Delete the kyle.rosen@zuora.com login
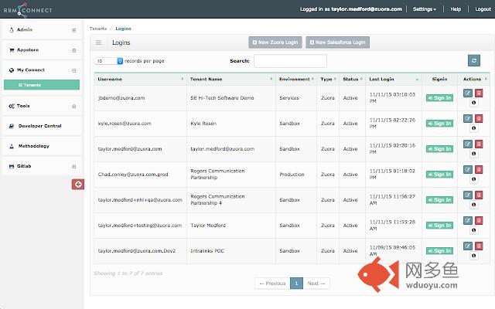The image size is (495, 309). click(x=479, y=118)
